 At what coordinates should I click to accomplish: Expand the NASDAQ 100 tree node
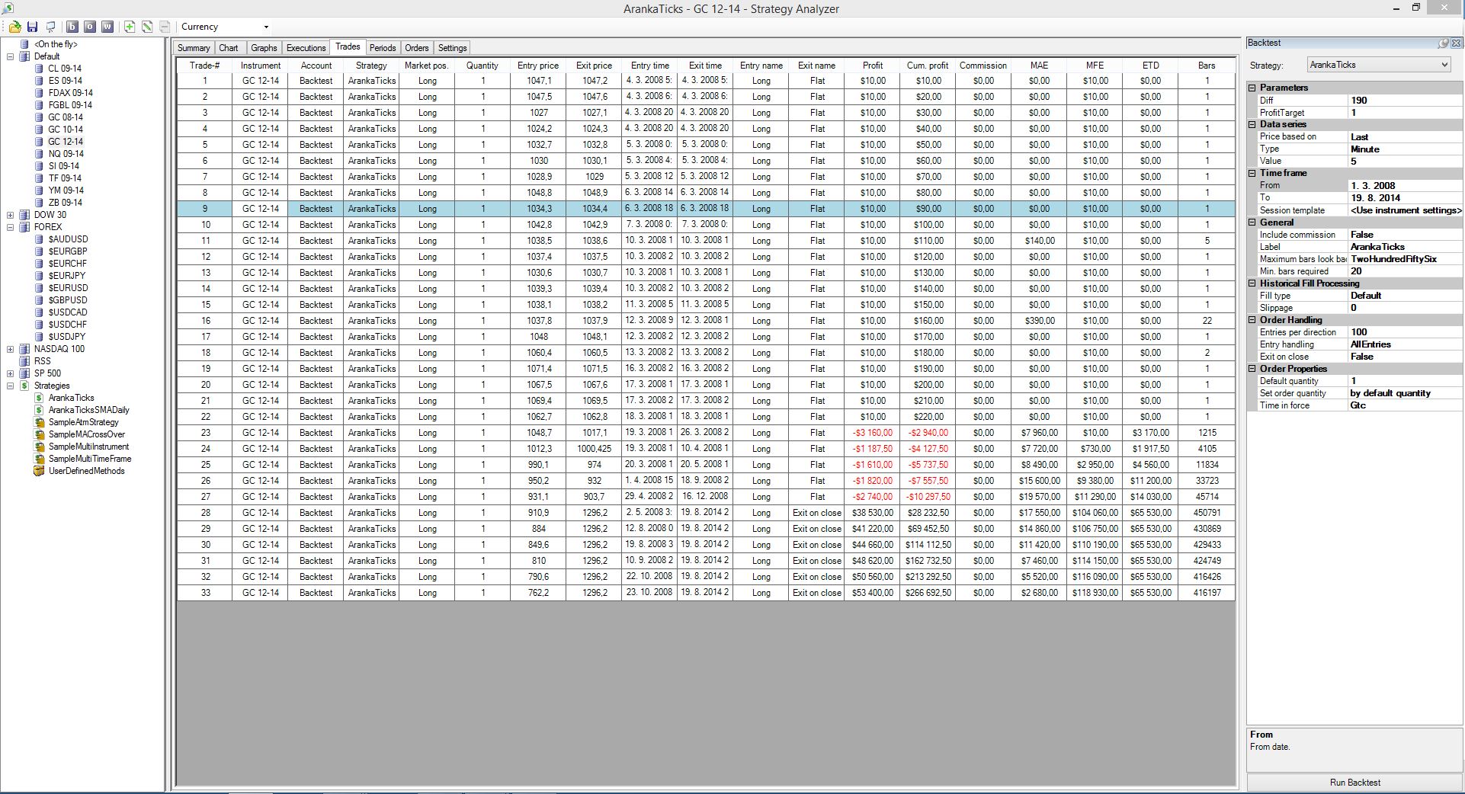pyautogui.click(x=11, y=349)
